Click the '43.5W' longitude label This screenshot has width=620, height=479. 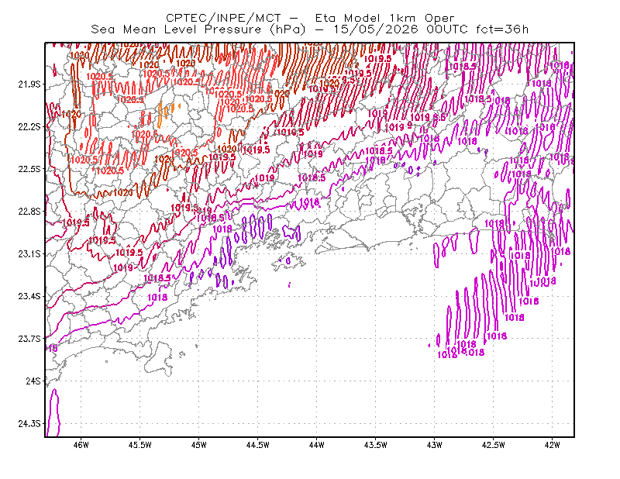click(x=376, y=445)
